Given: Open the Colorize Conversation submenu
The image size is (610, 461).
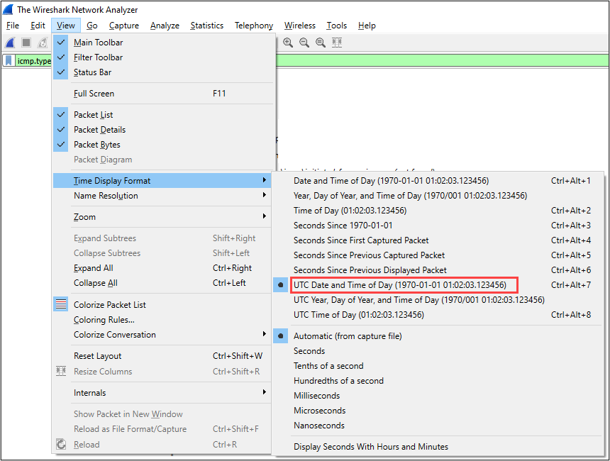Looking at the screenshot, I should point(114,335).
